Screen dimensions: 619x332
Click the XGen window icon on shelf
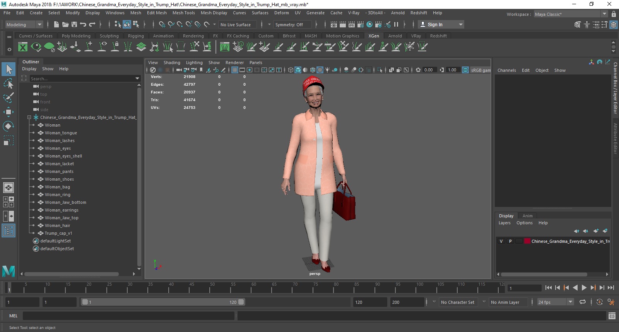coord(23,47)
